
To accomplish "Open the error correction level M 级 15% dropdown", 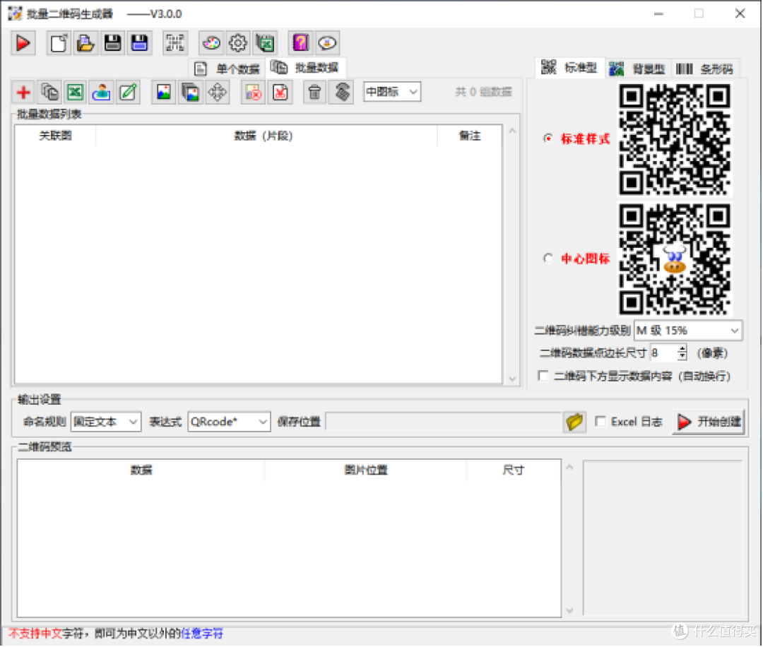I will click(x=687, y=331).
